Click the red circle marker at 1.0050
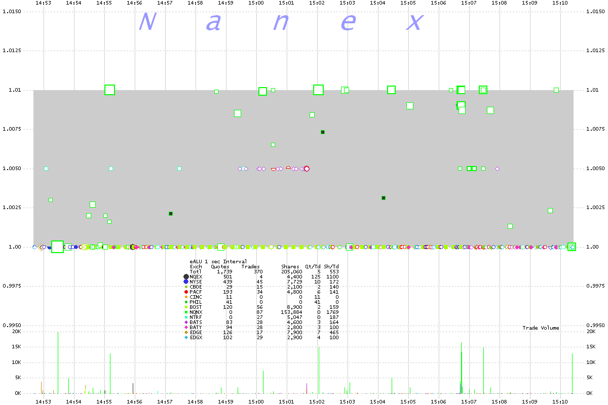This screenshot has width=608, height=405. tap(306, 169)
